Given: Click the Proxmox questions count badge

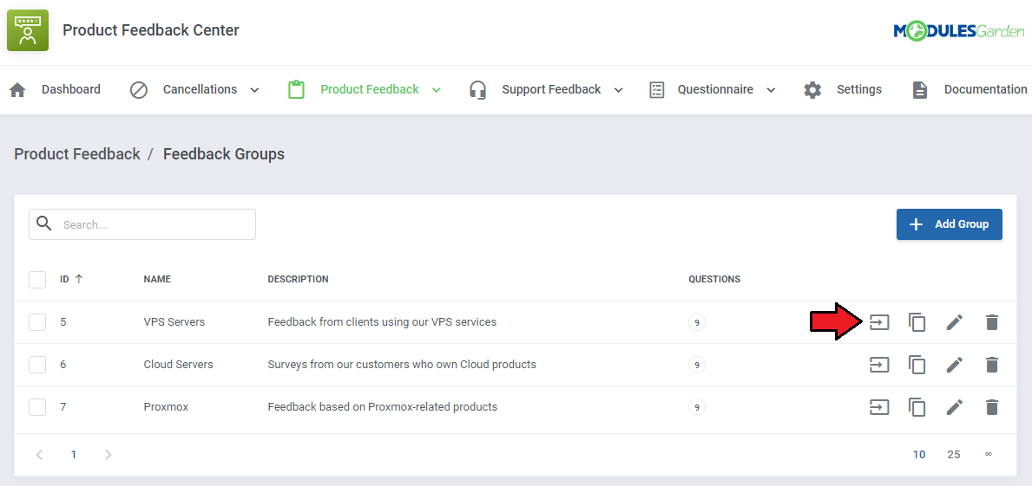Looking at the screenshot, I should (696, 407).
